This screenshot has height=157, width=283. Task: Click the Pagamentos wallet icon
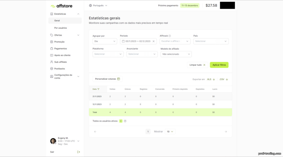point(52,48)
